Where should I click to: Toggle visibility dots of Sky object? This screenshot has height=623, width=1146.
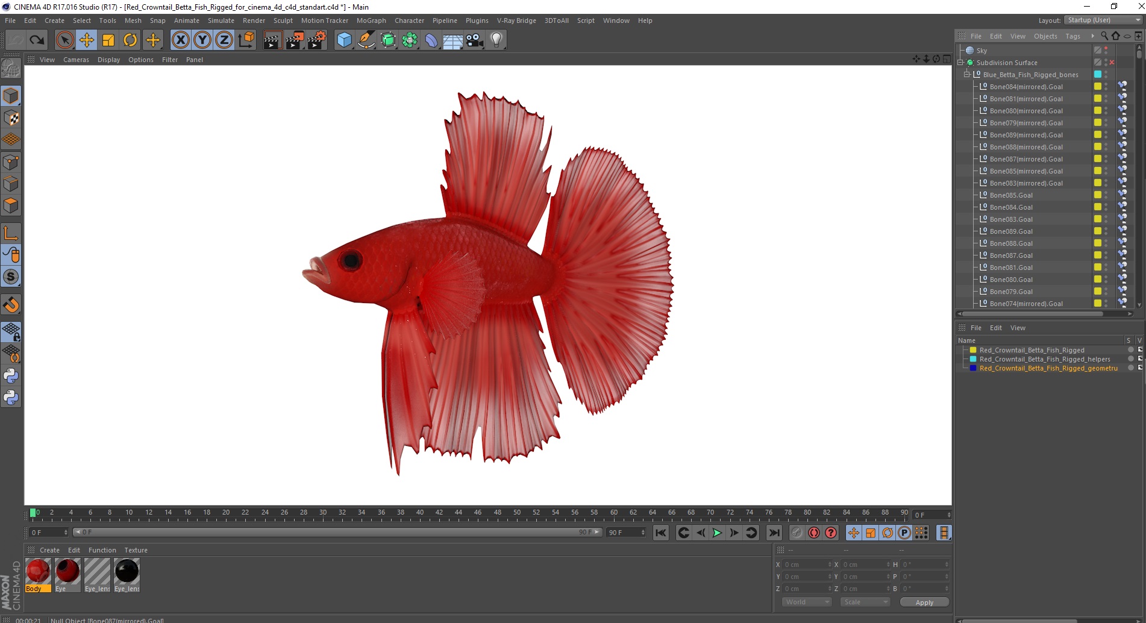click(x=1106, y=51)
